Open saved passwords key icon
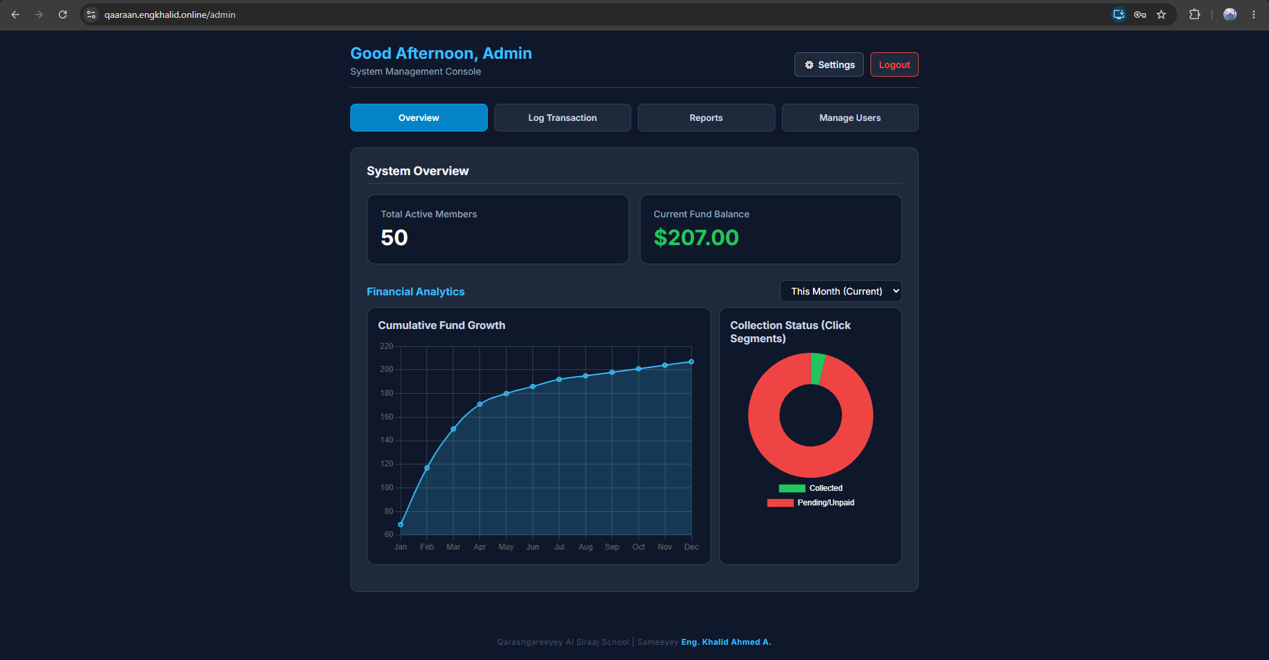Screen dimensions: 1269x660 pyautogui.click(x=1140, y=15)
